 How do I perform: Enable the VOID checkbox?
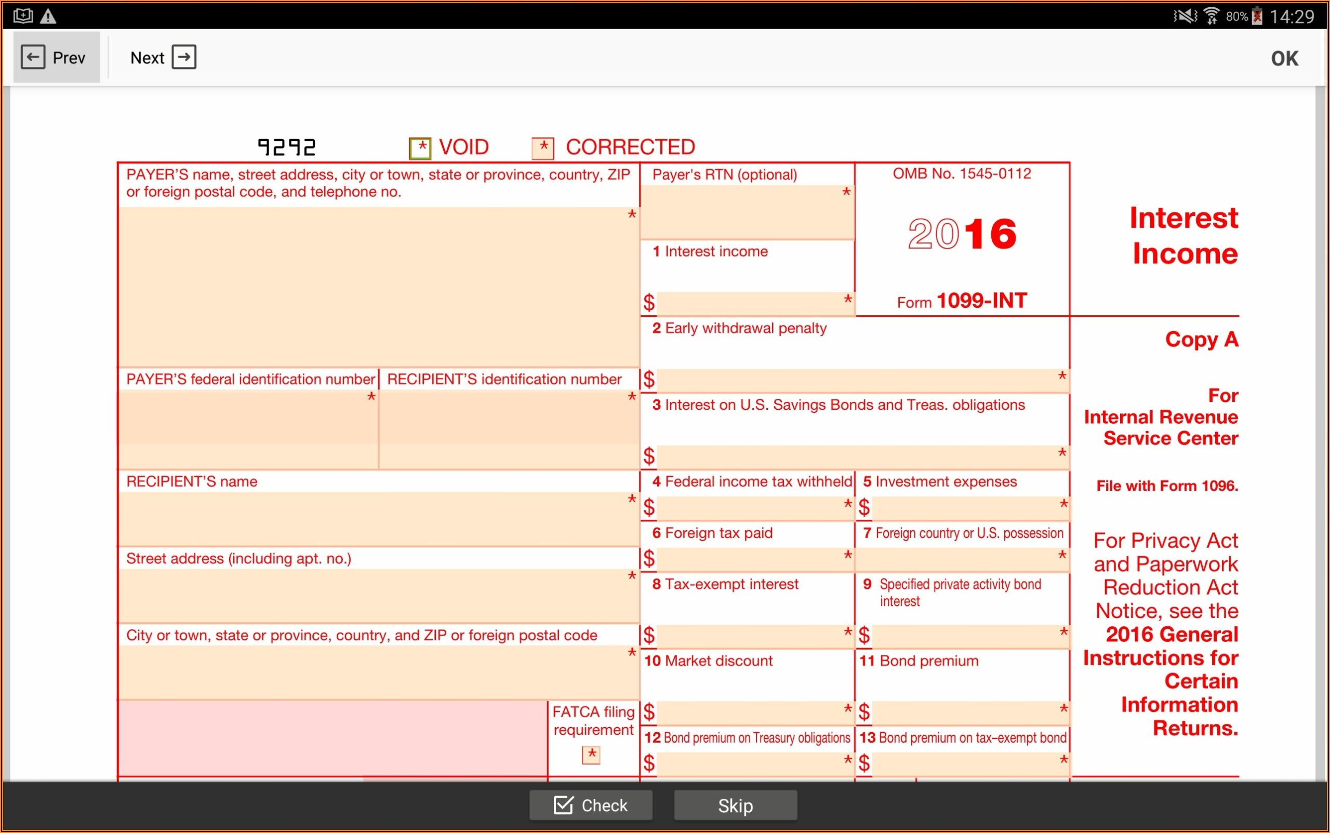[x=420, y=147]
